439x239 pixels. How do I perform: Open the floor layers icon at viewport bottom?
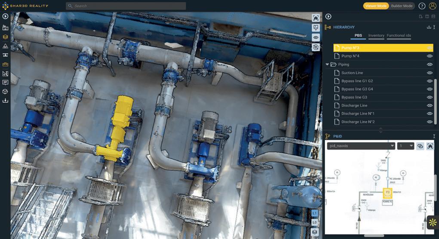click(315, 232)
